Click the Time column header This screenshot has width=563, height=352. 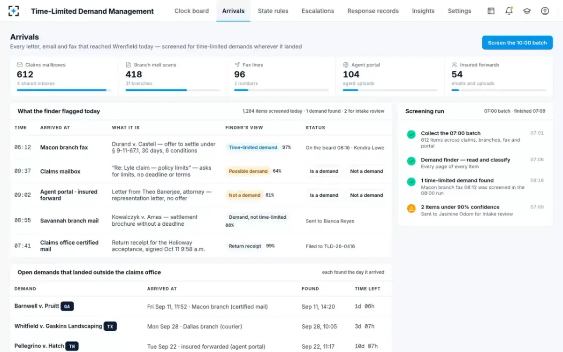pos(21,128)
